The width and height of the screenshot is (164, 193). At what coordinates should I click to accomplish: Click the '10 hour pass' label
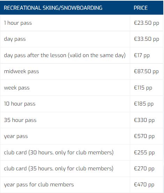(20, 104)
